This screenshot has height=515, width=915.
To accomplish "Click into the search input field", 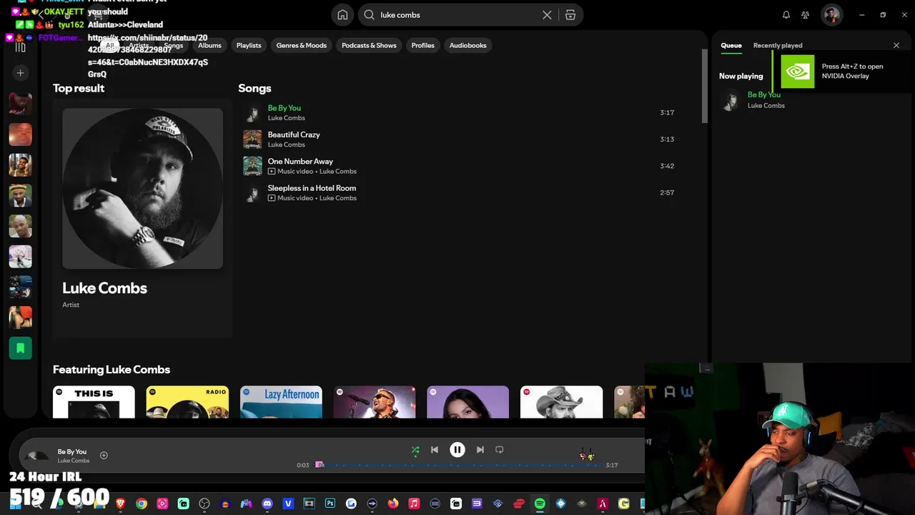I will [x=457, y=15].
